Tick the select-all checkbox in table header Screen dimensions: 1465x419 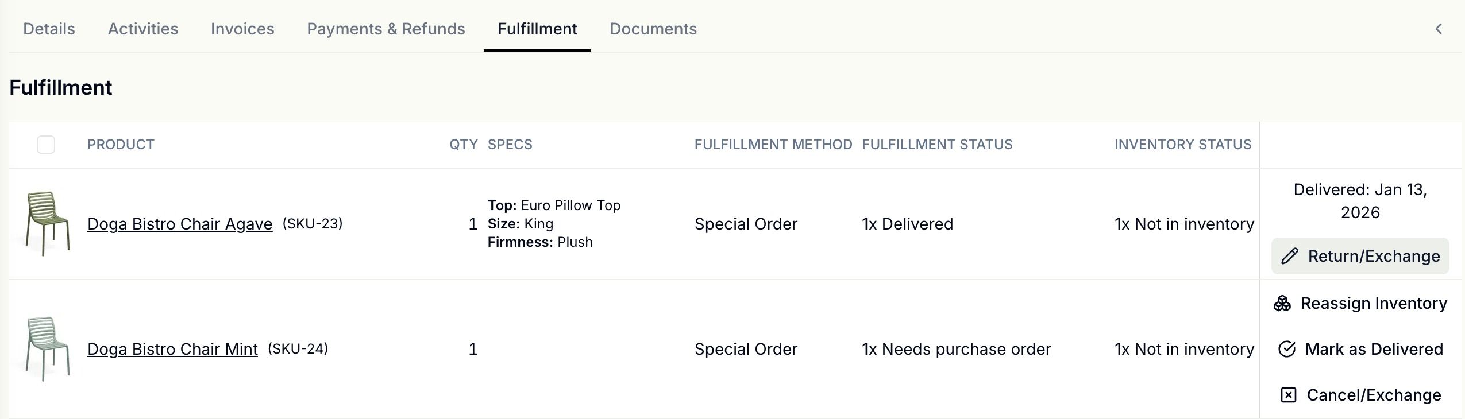click(46, 145)
